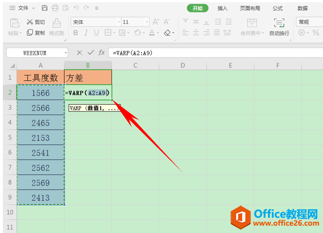Confirm formula with checkmark
The height and width of the screenshot is (233, 323).
click(91, 53)
